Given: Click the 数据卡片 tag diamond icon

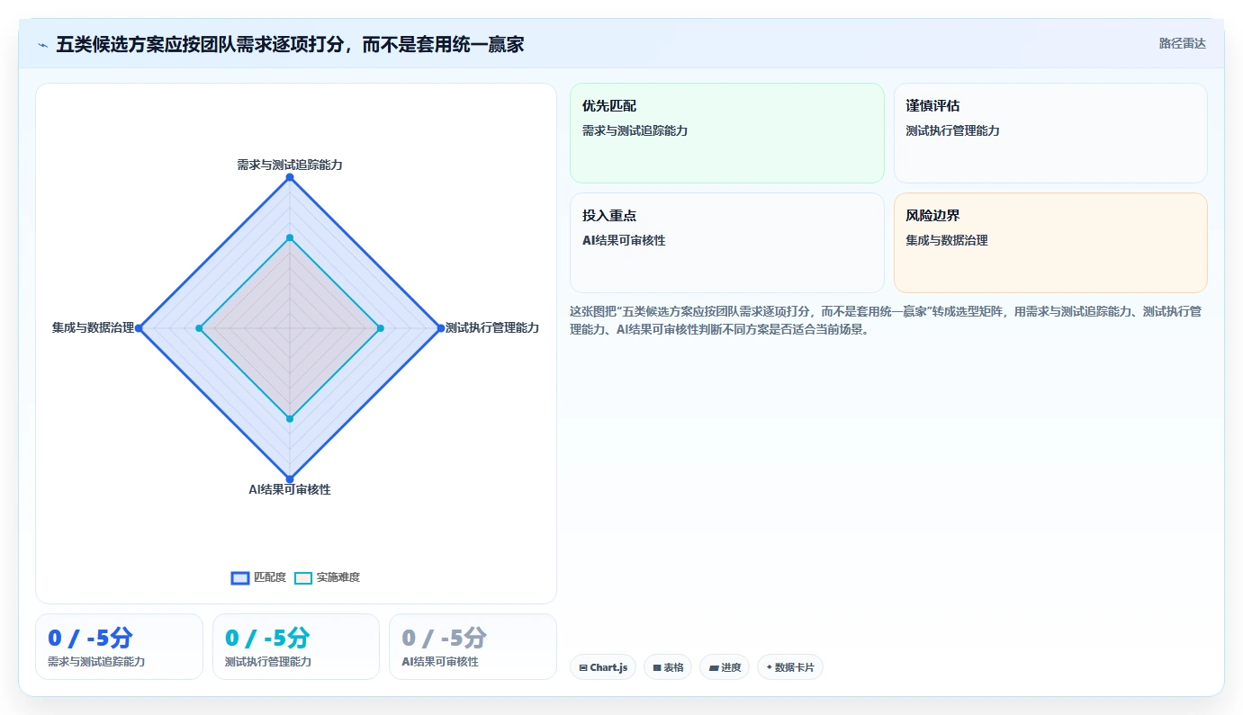Looking at the screenshot, I should tap(769, 667).
